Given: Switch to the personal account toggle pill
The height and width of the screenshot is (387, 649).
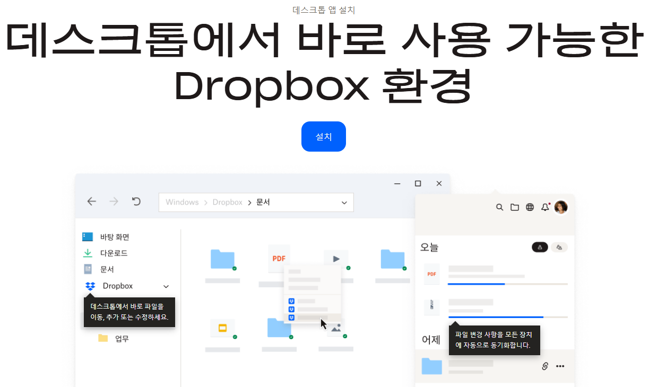Looking at the screenshot, I should tap(539, 247).
